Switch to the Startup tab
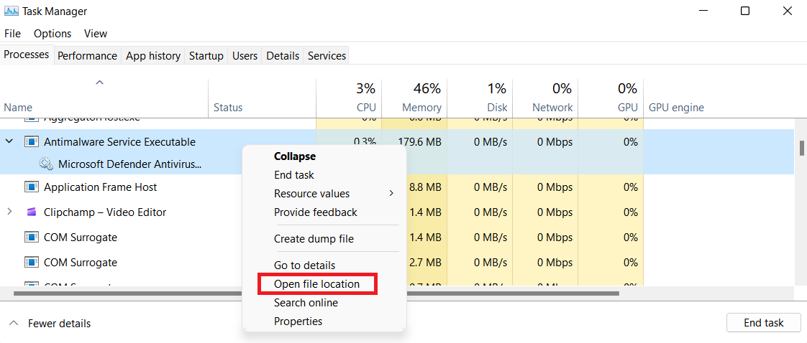The width and height of the screenshot is (807, 343). pos(206,55)
